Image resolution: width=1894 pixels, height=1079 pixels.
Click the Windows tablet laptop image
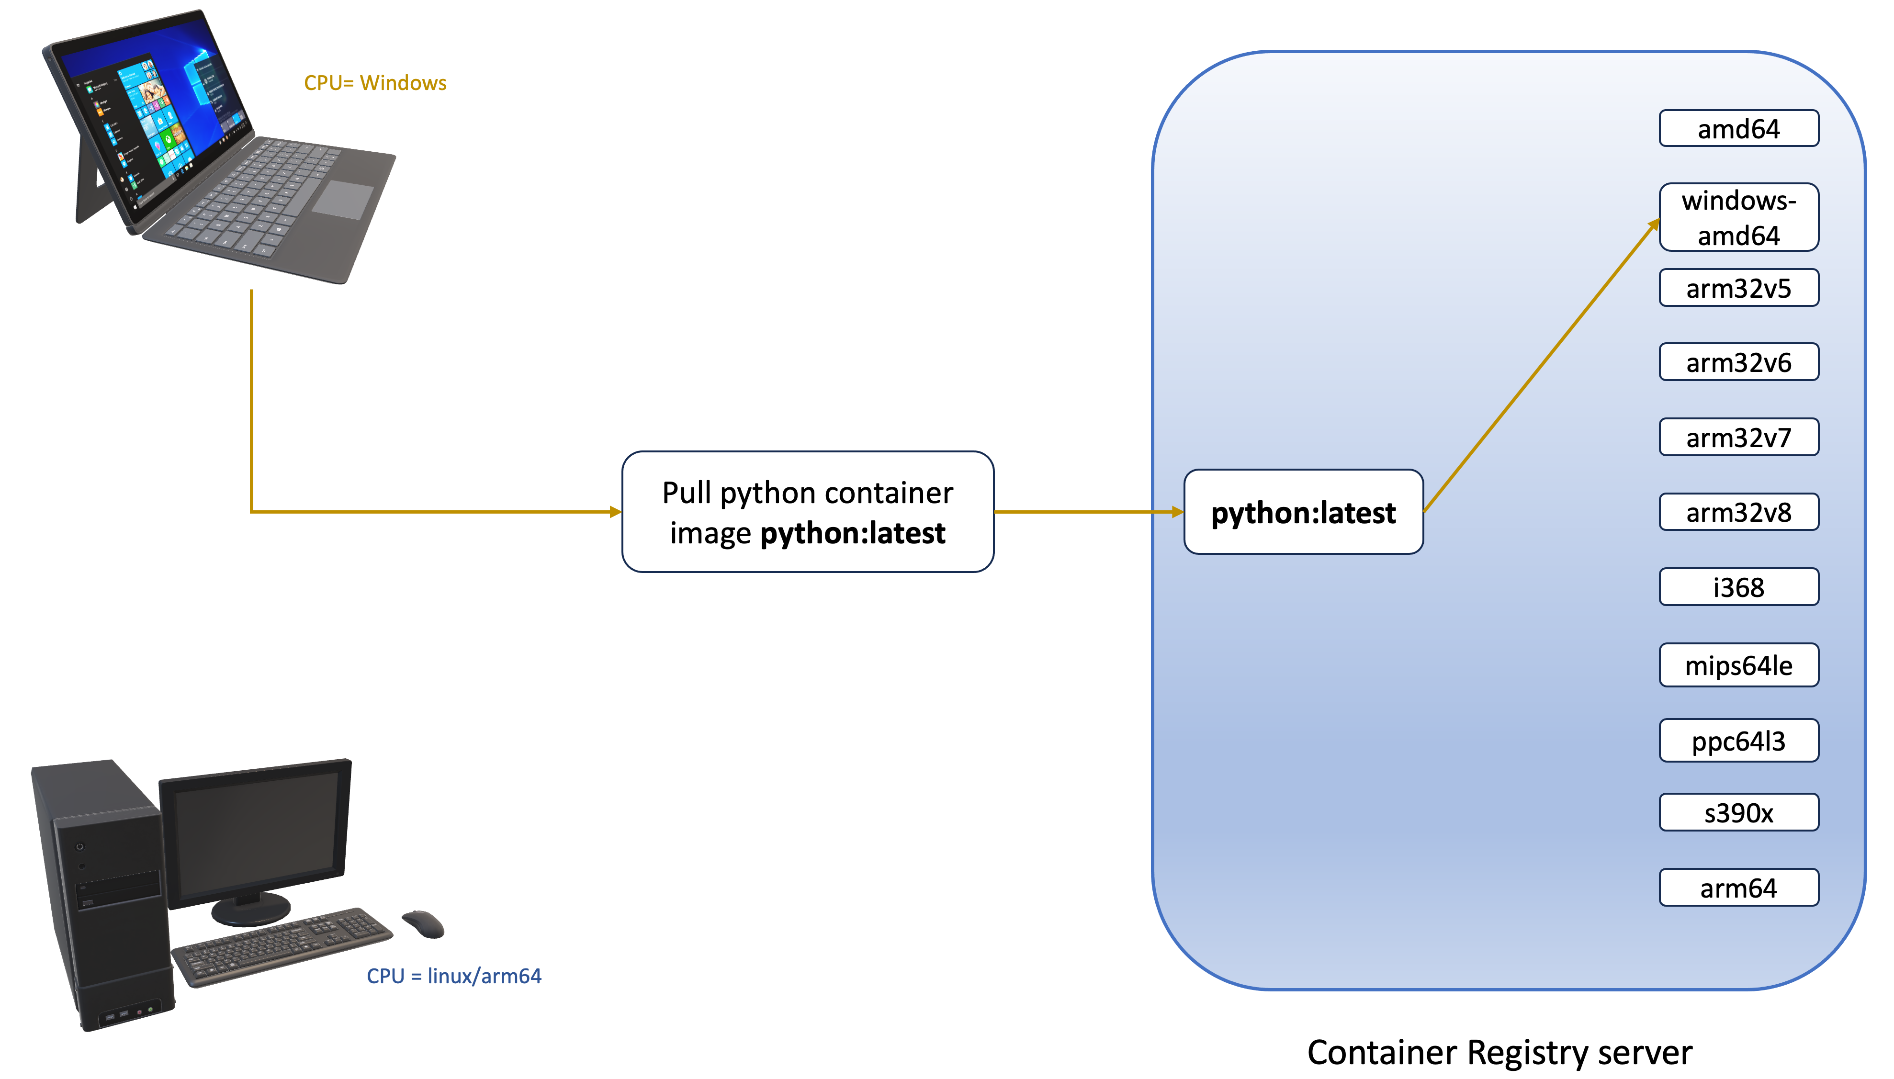click(x=219, y=147)
